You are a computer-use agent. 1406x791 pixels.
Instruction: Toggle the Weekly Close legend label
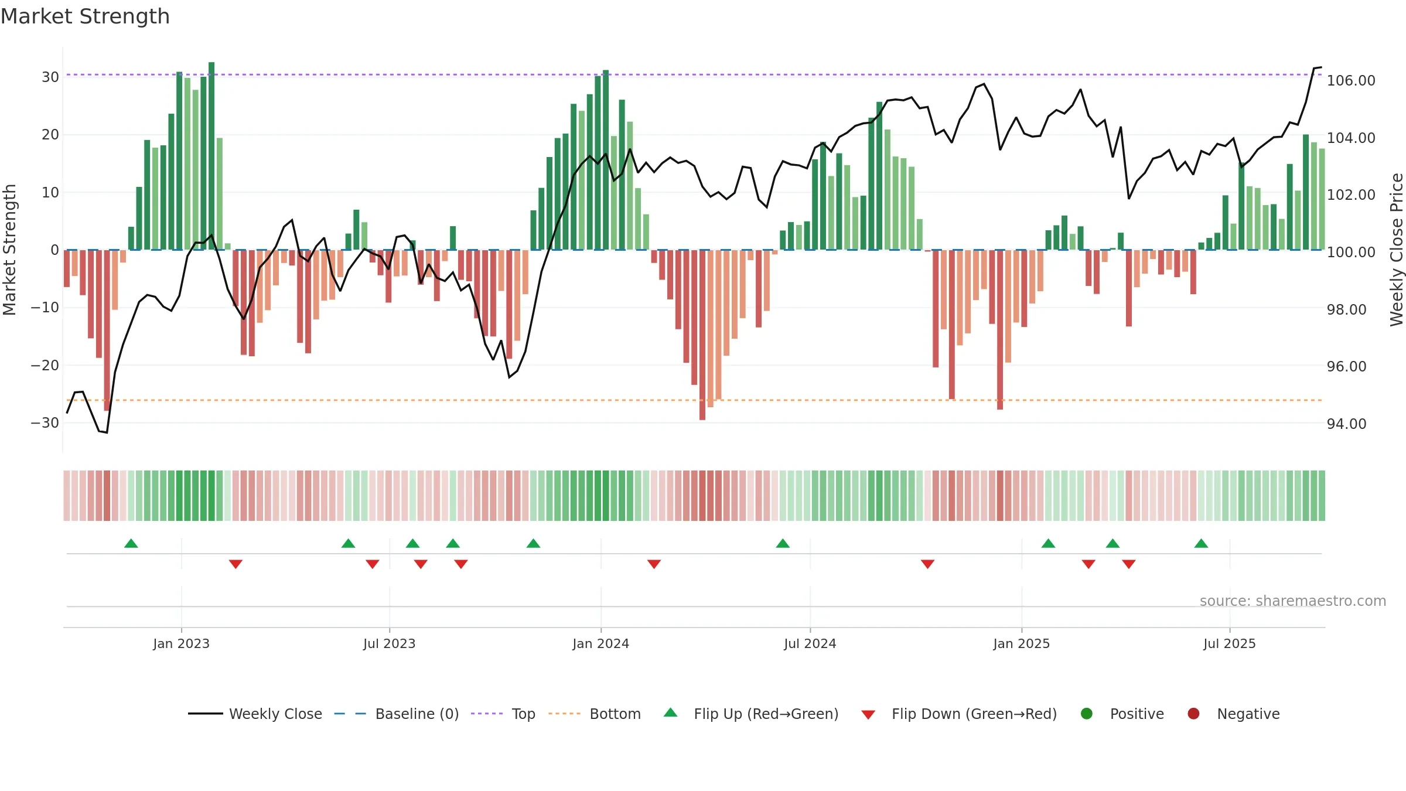tap(275, 714)
